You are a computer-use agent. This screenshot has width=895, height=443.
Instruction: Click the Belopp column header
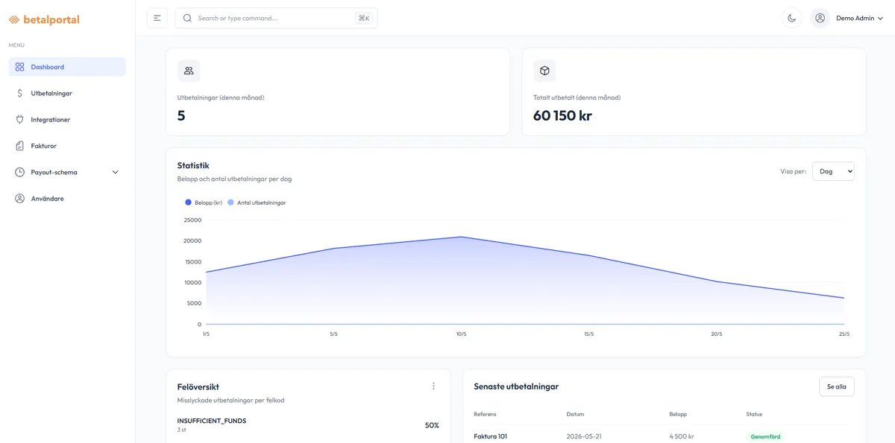(x=678, y=414)
